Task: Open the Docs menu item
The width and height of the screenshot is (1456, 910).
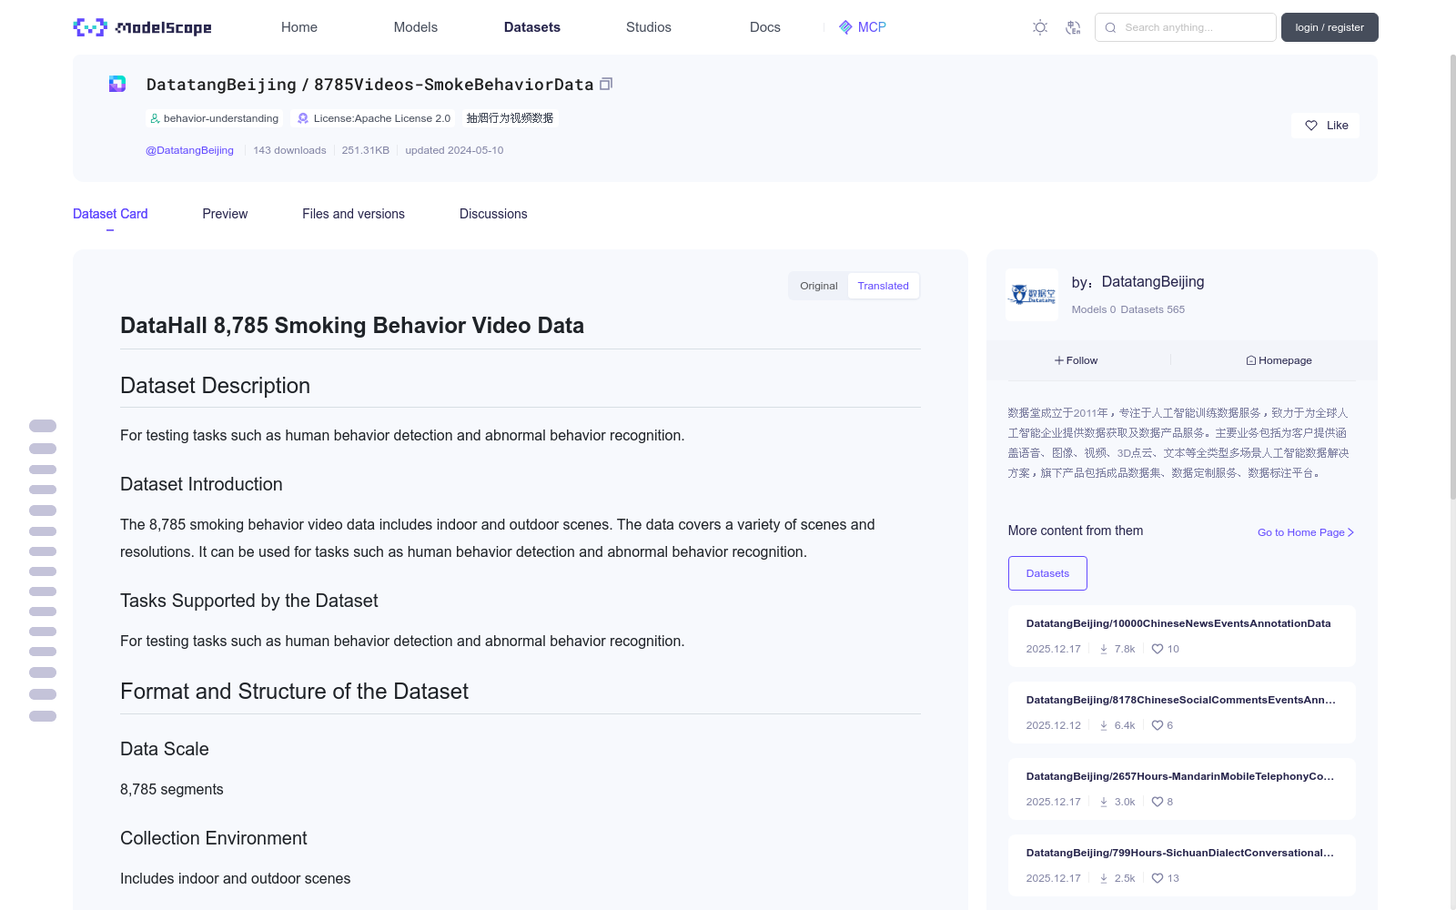Action: click(x=765, y=27)
